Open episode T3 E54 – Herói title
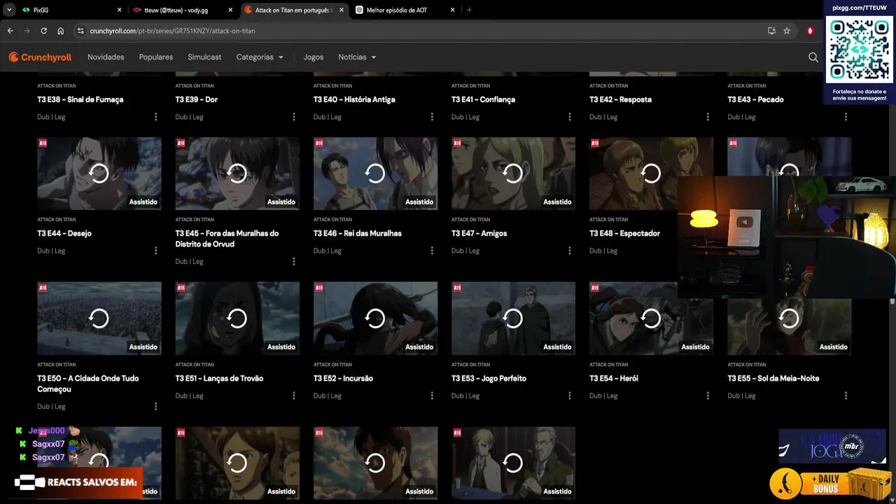This screenshot has height=504, width=896. [x=614, y=378]
